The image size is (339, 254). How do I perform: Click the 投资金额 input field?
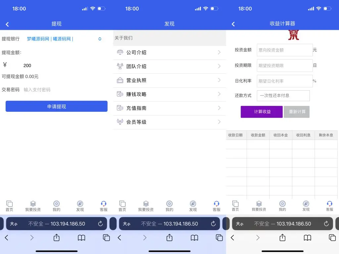pyautogui.click(x=284, y=50)
